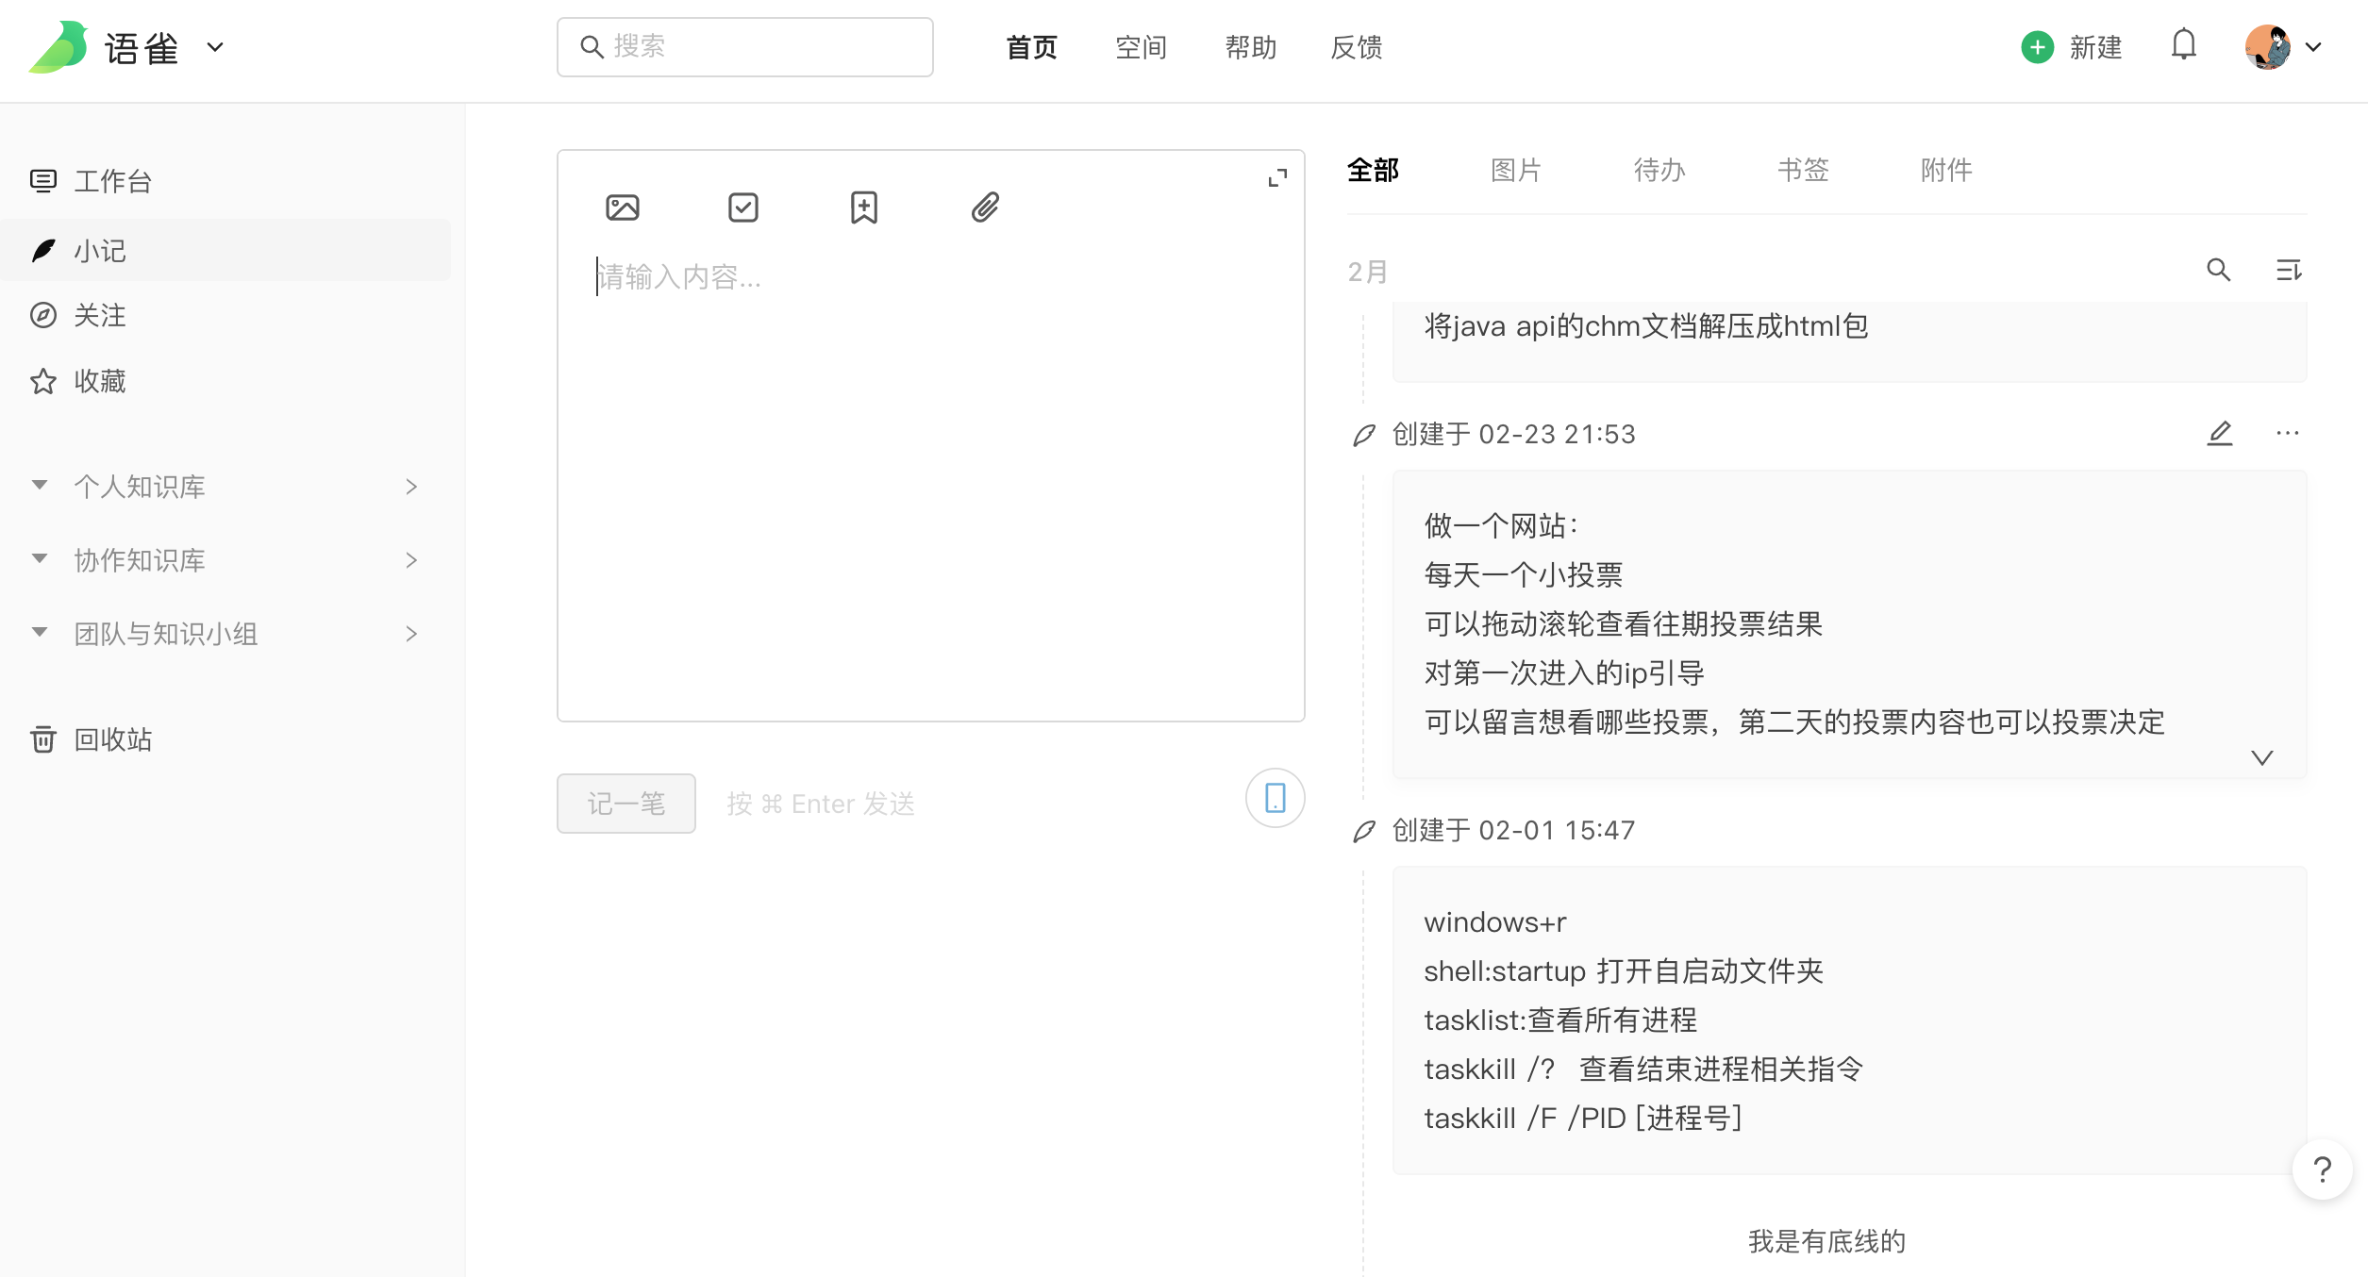Screen dimensions: 2368x1277
Task: Click the 新建 button
Action: point(2072,47)
